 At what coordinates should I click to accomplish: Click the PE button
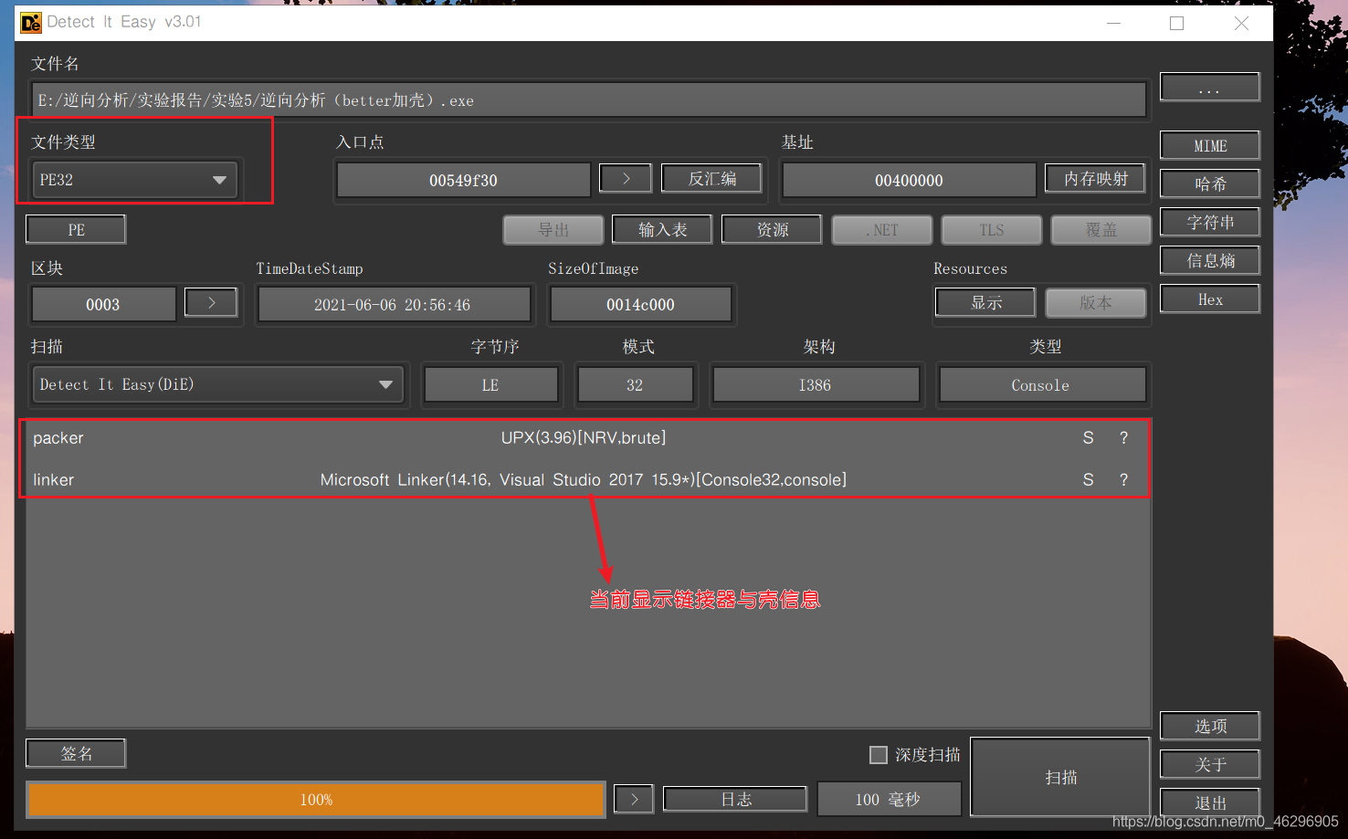tap(76, 230)
